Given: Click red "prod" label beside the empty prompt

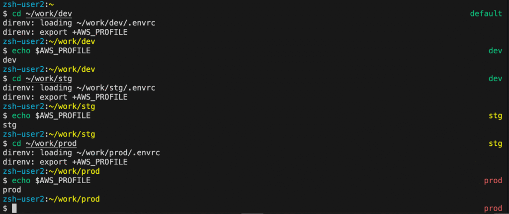Looking at the screenshot, I should 493,208.
